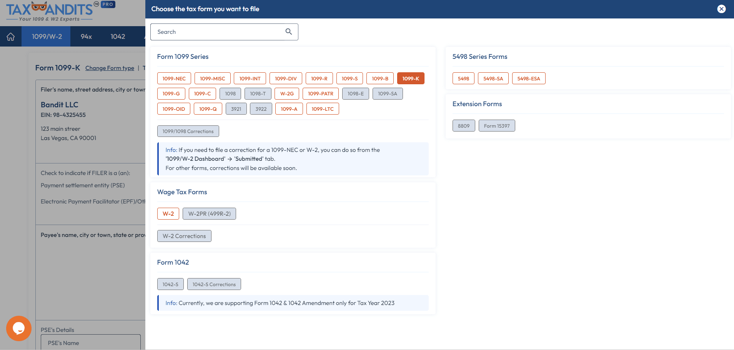Viewport: 734px width, 350px height.
Task: Select extension form 8809
Action: coord(464,126)
